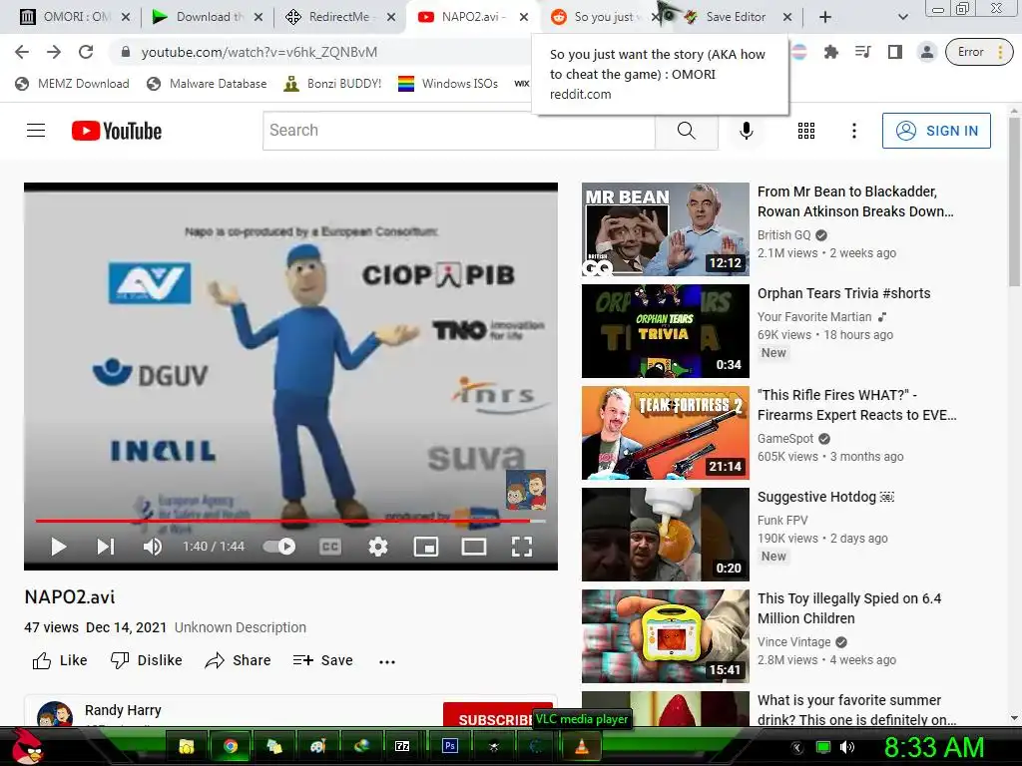Click the search magnifier button
This screenshot has width=1022, height=766.
point(687,131)
